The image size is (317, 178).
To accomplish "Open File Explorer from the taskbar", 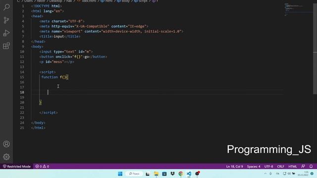I will pos(156,174).
